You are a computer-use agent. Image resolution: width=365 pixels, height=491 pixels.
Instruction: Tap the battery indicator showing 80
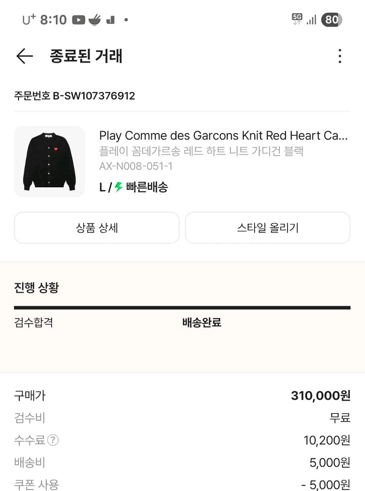click(x=331, y=20)
